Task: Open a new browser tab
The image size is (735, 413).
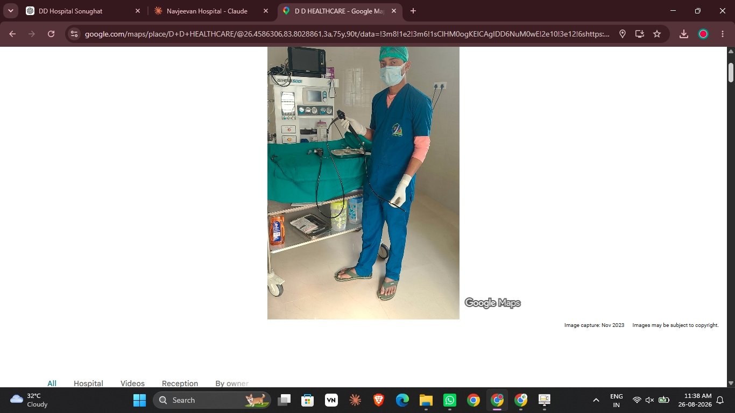Action: pyautogui.click(x=413, y=11)
